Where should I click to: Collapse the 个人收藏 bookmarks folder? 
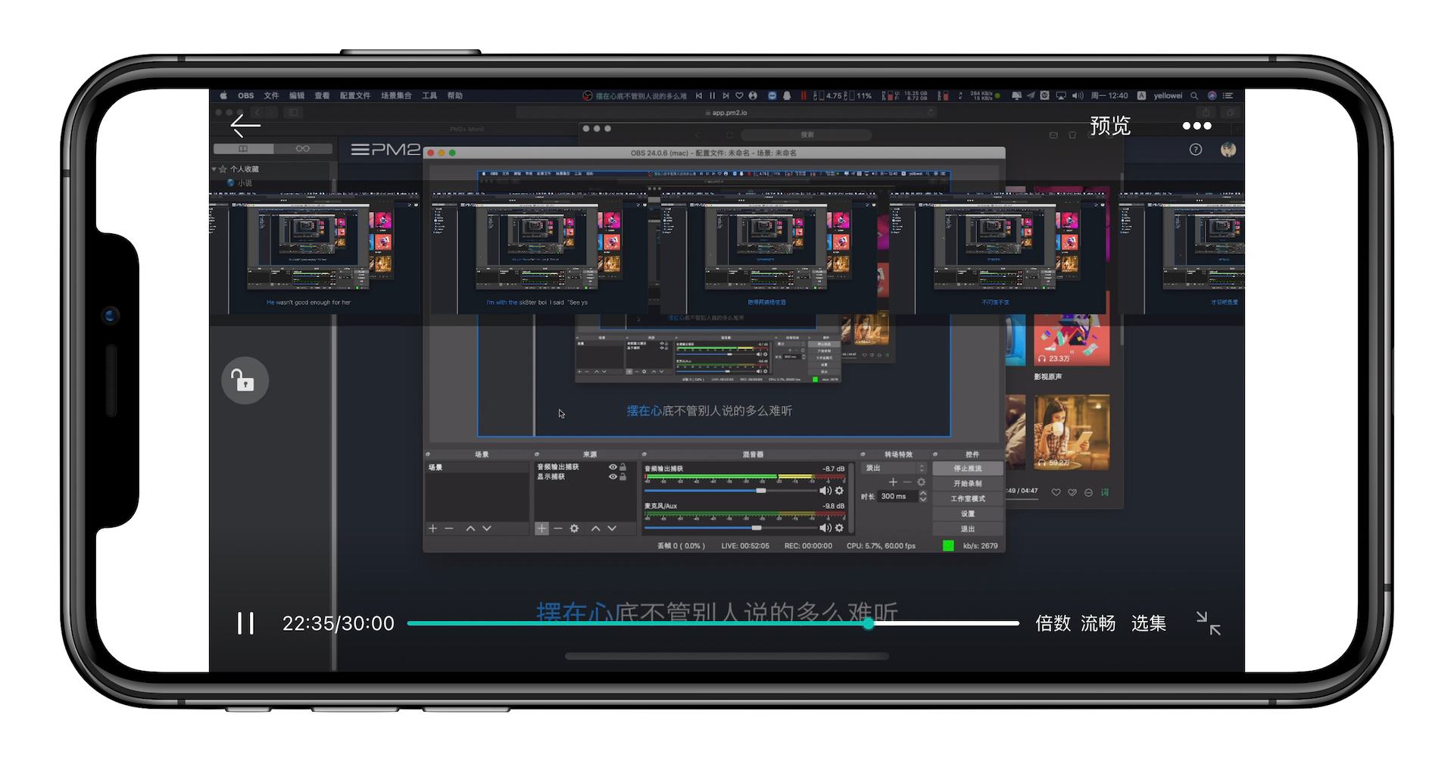point(214,169)
